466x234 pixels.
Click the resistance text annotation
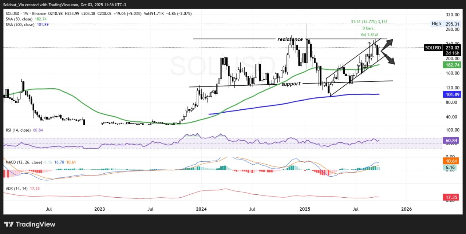click(x=290, y=39)
